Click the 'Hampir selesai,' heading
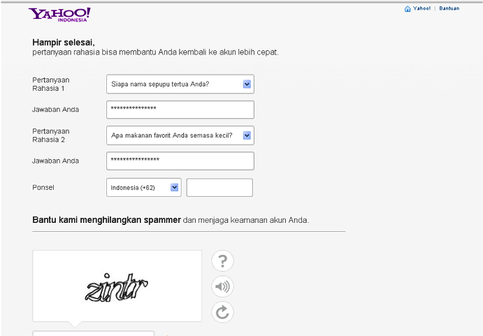 coord(64,43)
